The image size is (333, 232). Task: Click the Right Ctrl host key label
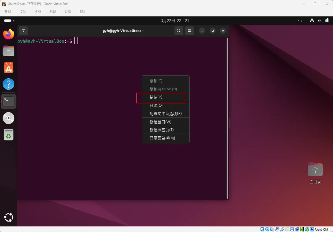[x=321, y=230]
